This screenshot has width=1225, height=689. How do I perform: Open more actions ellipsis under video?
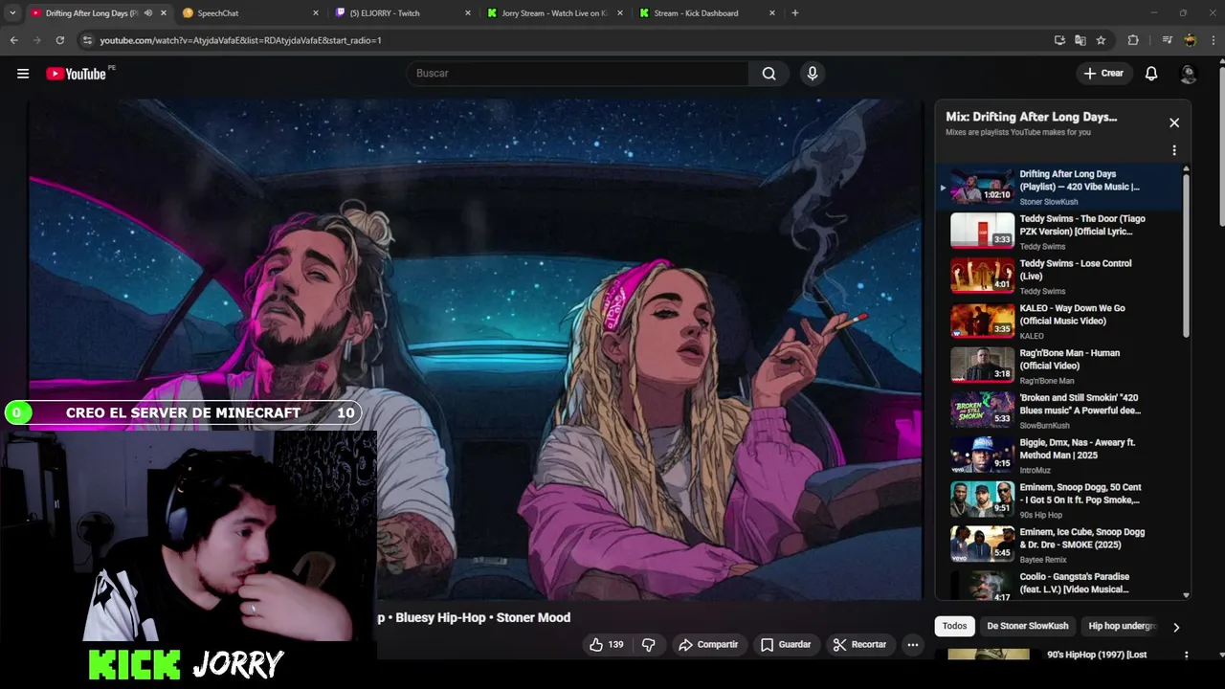(913, 645)
